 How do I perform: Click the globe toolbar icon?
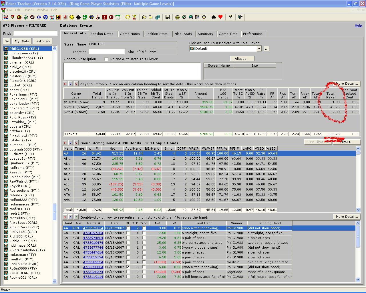[91, 17]
